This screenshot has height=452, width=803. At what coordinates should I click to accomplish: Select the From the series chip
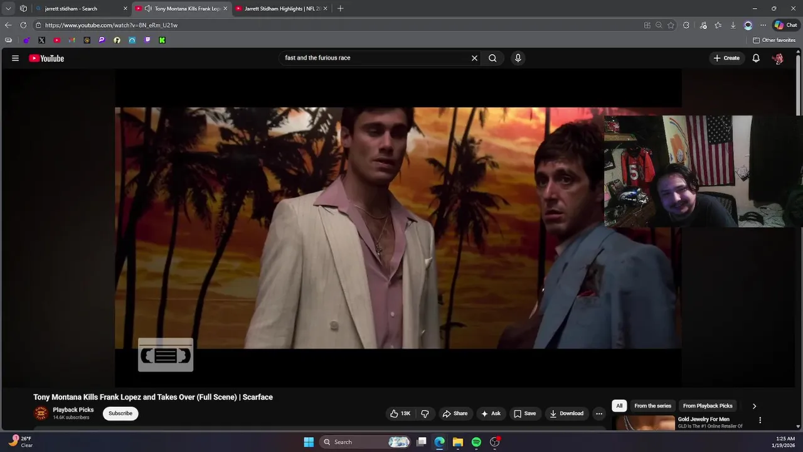click(x=652, y=406)
